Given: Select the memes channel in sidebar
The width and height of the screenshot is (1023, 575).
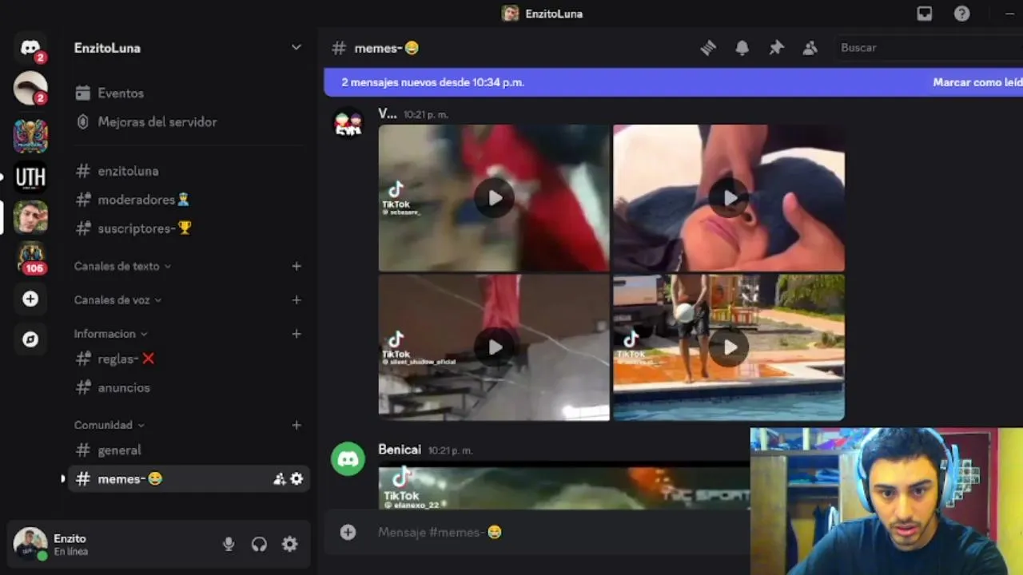Looking at the screenshot, I should point(189,479).
